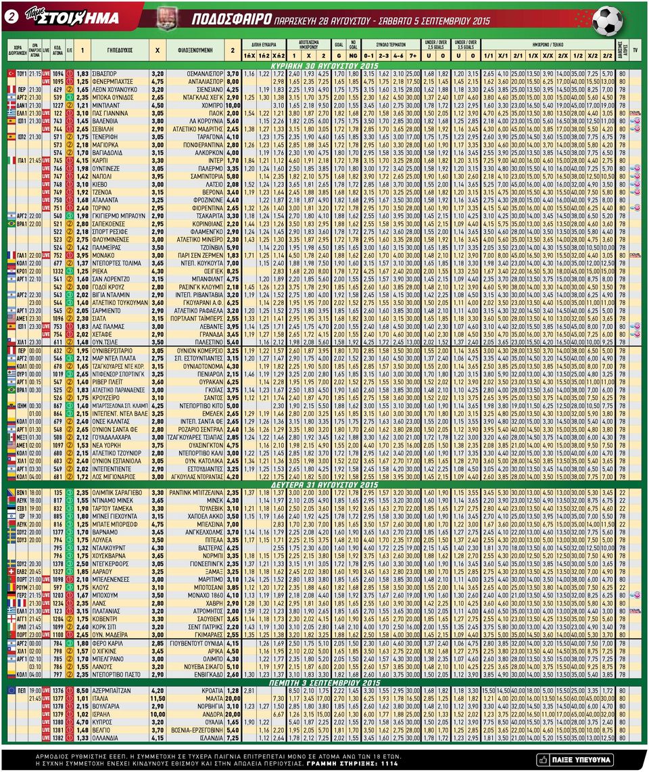Click the TV channel icon on ΝΑΠΟΛΙ row

635,177
